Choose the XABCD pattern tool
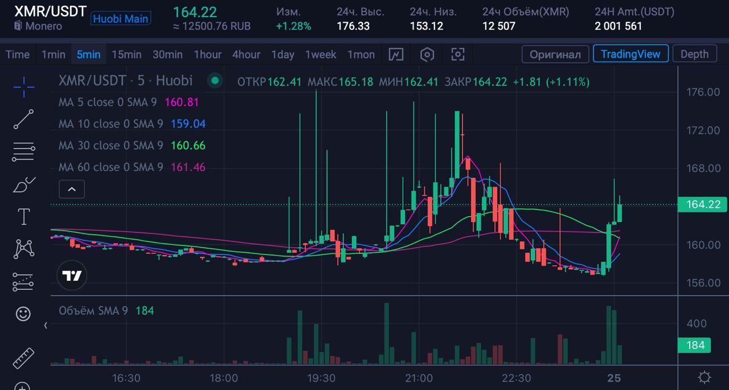The height and width of the screenshot is (390, 729). click(23, 248)
